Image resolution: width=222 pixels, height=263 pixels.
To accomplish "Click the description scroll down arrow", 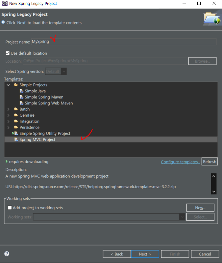I will 214,191.
